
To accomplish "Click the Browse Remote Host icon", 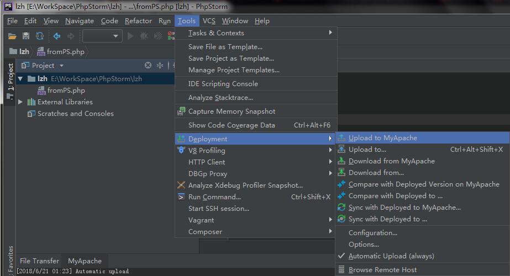I will click(x=341, y=269).
